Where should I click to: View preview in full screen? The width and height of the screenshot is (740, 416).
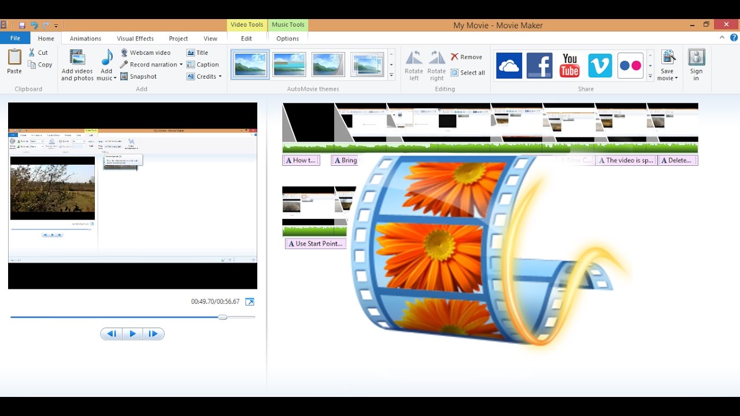250,302
